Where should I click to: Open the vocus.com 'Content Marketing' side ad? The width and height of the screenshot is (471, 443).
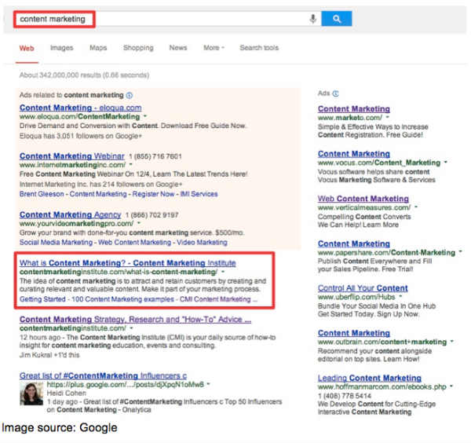pyautogui.click(x=354, y=154)
